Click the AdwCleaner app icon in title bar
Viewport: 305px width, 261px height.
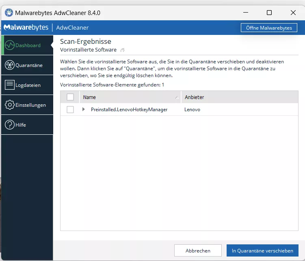click(9, 13)
